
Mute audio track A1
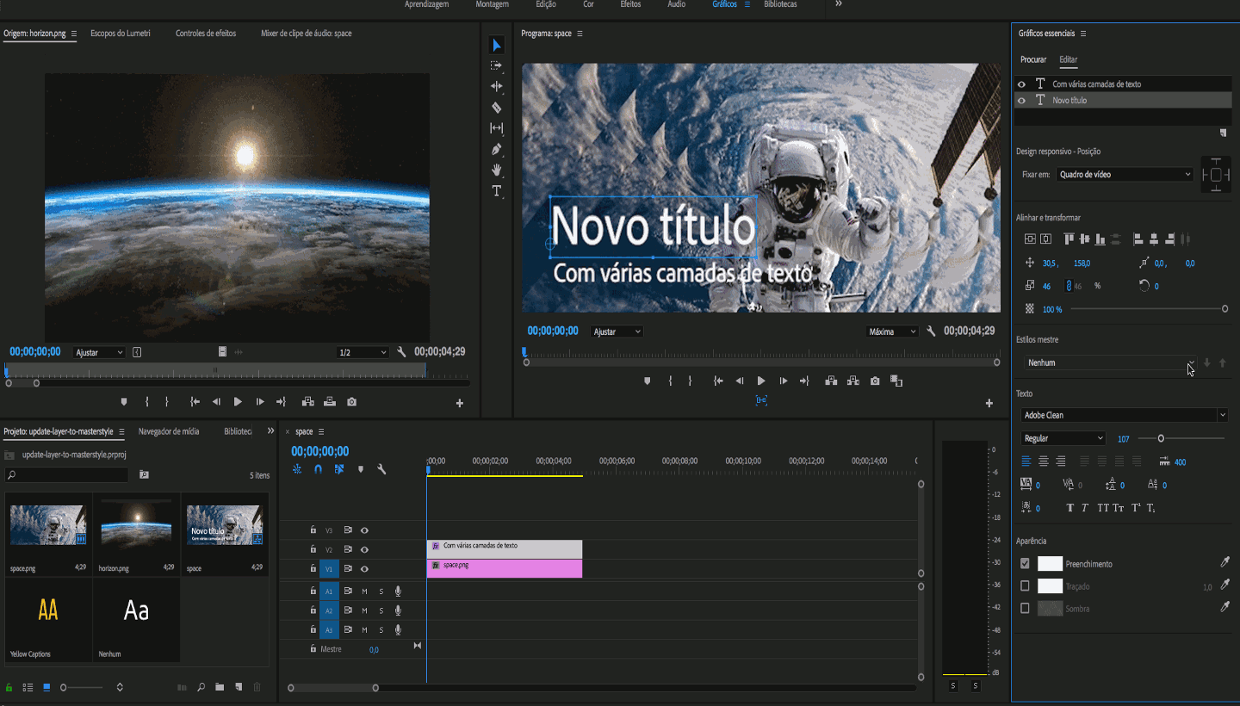pyautogui.click(x=364, y=591)
